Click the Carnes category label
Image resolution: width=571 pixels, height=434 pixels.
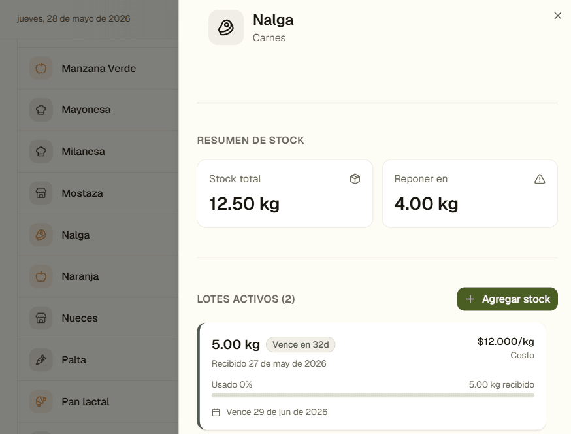point(269,37)
